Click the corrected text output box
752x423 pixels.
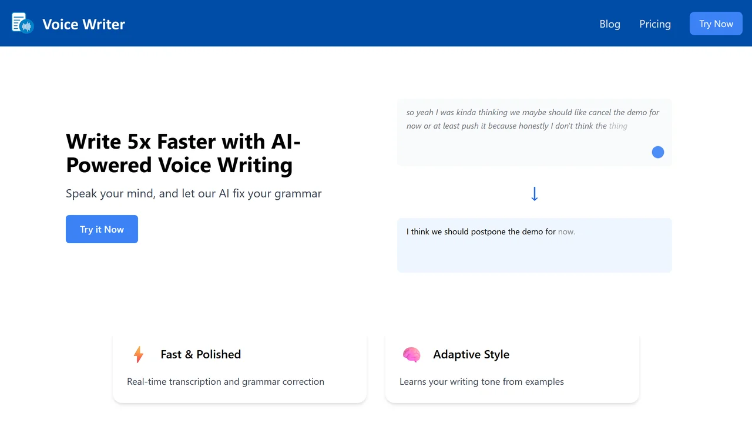click(535, 246)
